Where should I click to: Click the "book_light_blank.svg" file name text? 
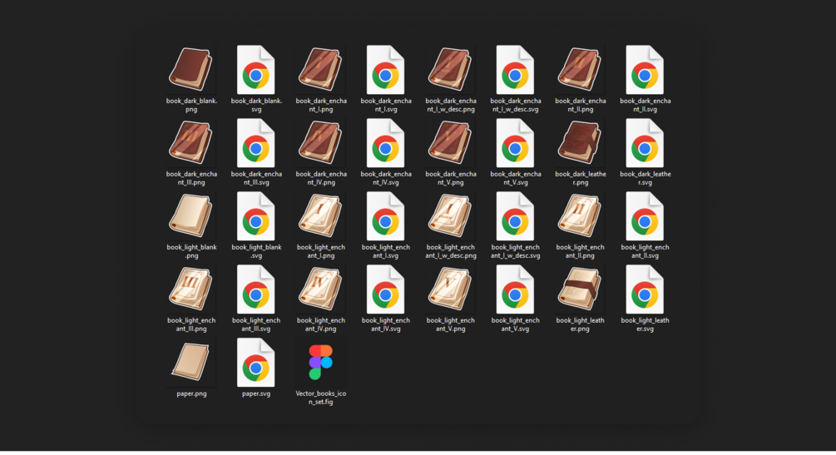(256, 251)
